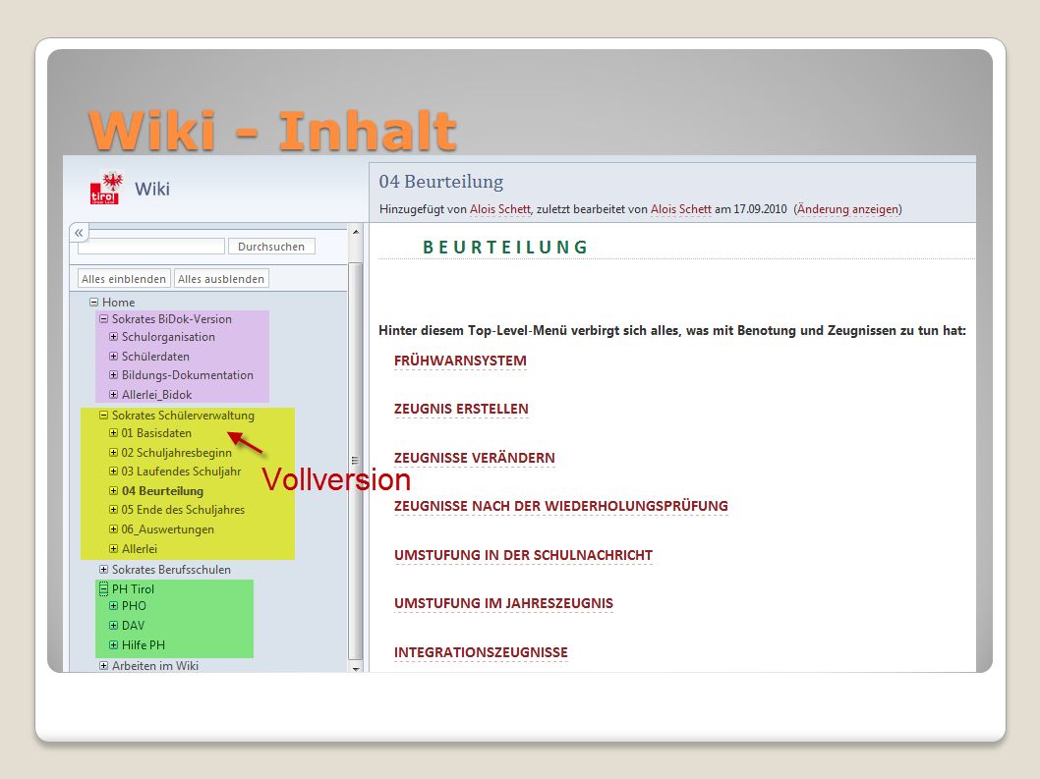This screenshot has width=1040, height=779.
Task: Collapse the Home tree node
Action: (x=93, y=303)
